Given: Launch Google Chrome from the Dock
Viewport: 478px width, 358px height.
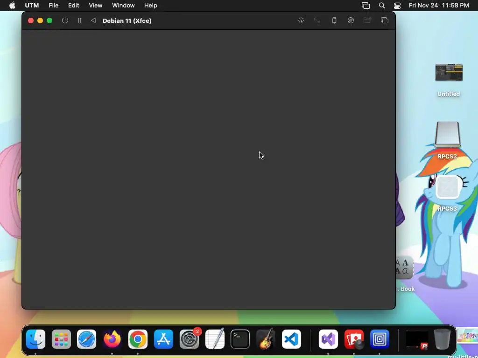Looking at the screenshot, I should [138, 339].
